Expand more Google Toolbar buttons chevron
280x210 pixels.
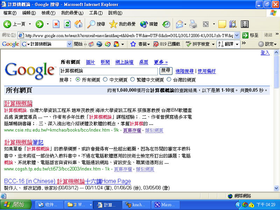tap(244, 43)
